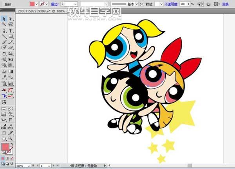Reset to default fill and stroke
The image size is (235, 169).
[3, 153]
